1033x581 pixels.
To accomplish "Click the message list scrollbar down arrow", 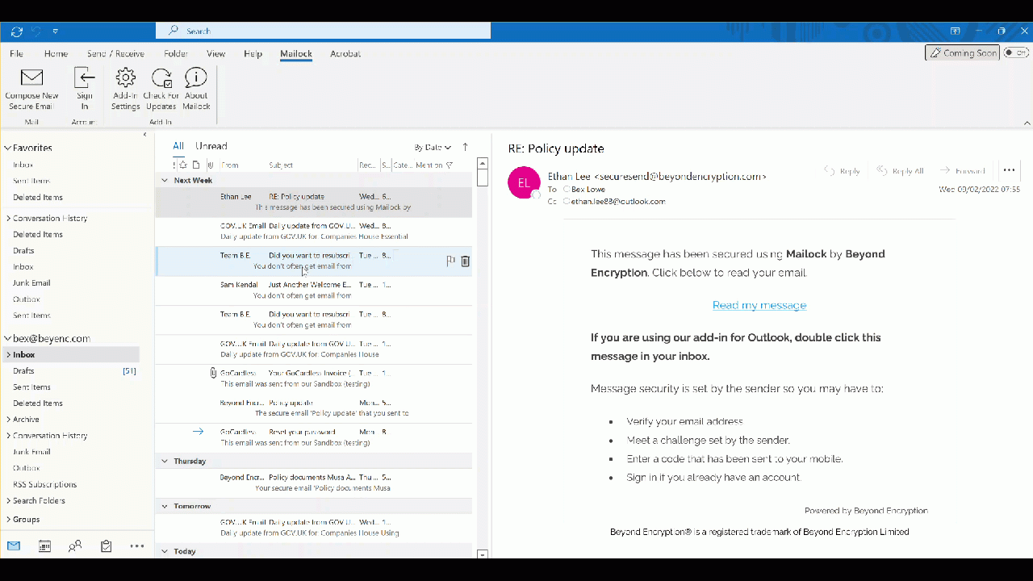I will (483, 554).
